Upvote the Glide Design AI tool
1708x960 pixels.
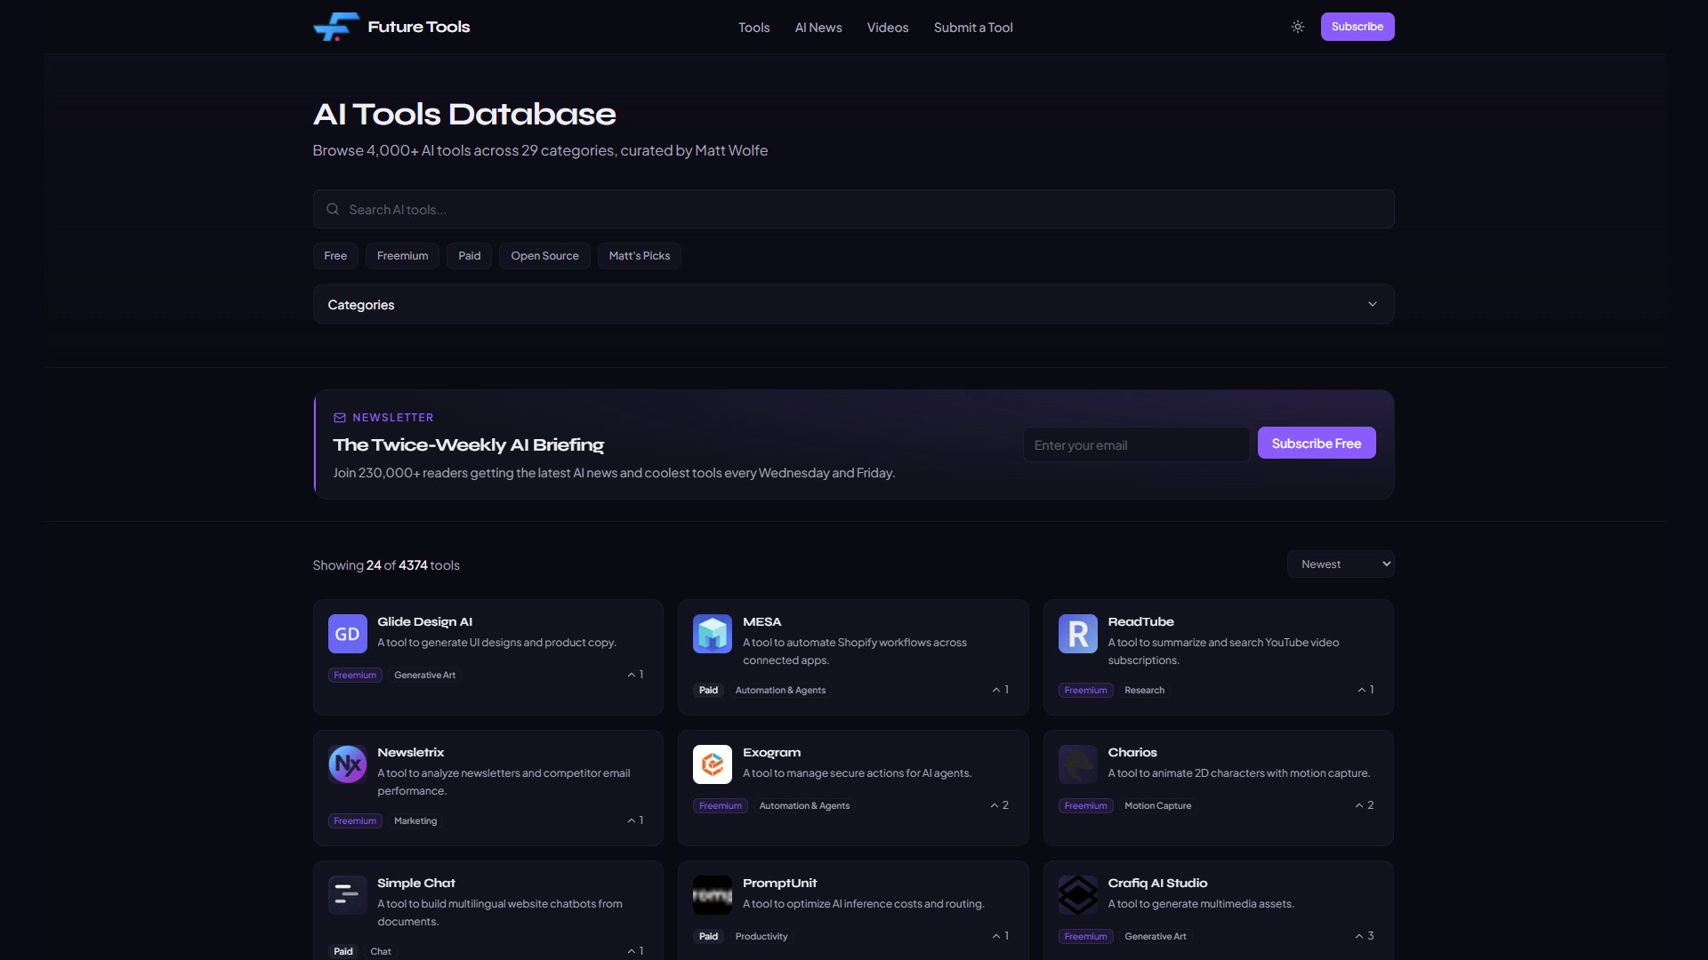[x=635, y=675]
